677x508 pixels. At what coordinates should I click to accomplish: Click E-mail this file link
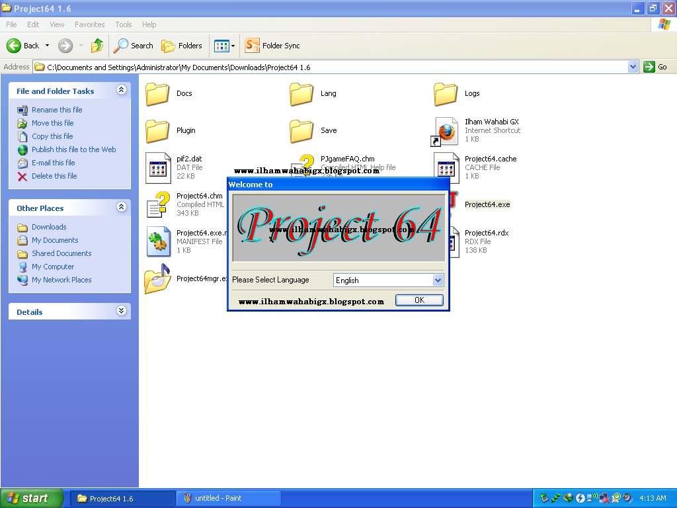53,163
